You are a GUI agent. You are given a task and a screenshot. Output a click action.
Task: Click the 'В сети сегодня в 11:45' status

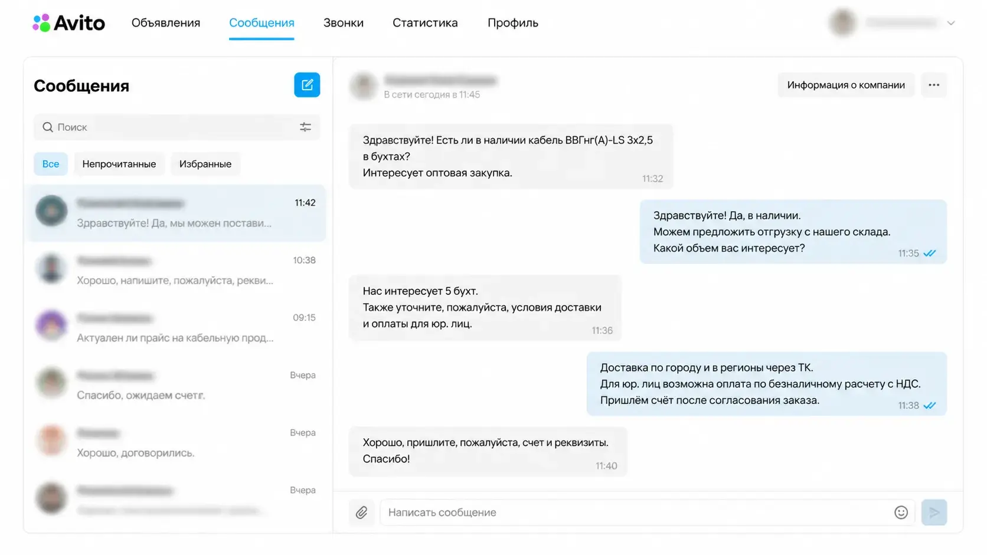[x=432, y=94]
